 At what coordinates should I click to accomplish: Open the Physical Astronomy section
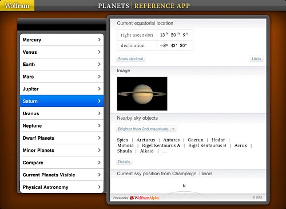click(62, 187)
